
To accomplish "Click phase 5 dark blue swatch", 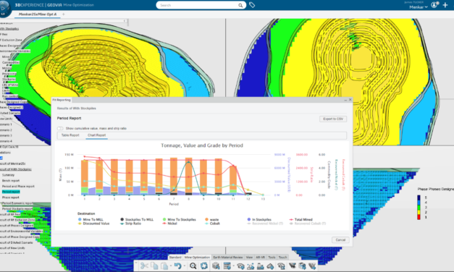I will (419, 197).
